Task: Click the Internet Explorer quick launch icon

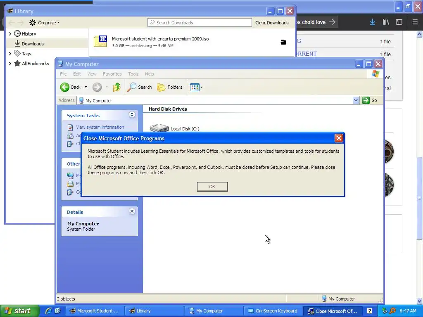Action: pyautogui.click(x=48, y=311)
